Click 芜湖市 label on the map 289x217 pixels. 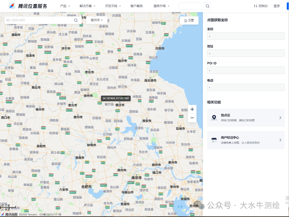pyautogui.click(x=125, y=204)
